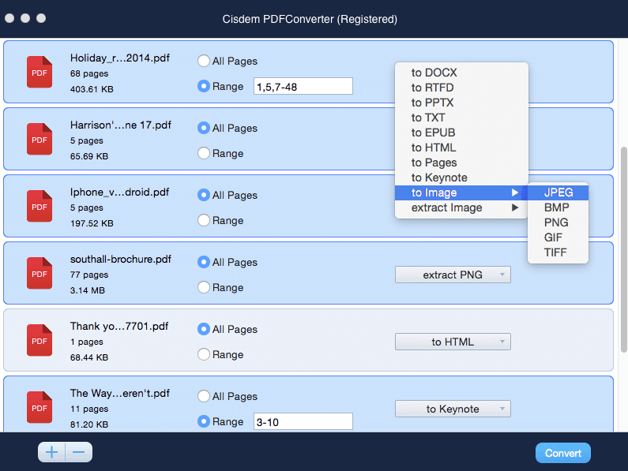
Task: Pick PNG in the image submenu
Action: click(x=558, y=222)
